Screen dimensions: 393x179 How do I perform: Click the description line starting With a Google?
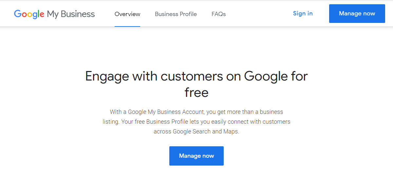(x=196, y=112)
